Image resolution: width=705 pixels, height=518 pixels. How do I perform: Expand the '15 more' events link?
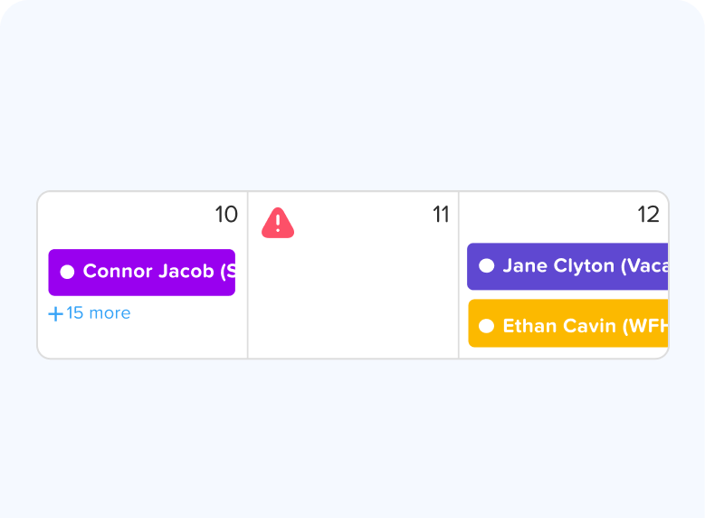(98, 313)
